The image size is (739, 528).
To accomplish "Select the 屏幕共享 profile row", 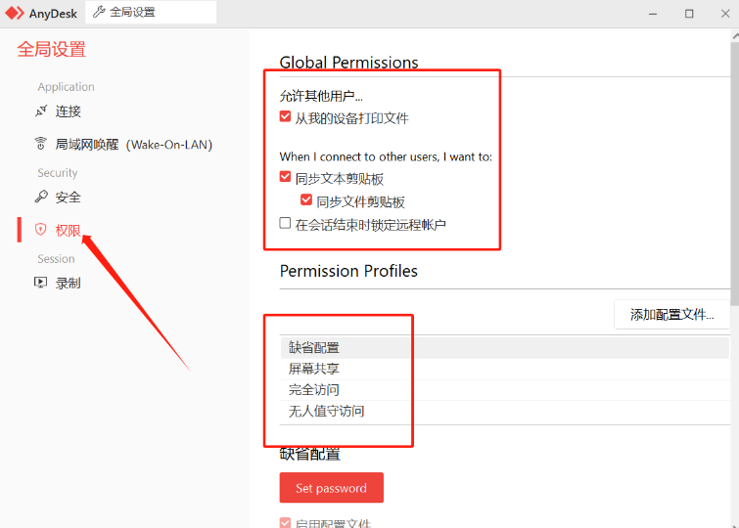I will click(x=504, y=369).
